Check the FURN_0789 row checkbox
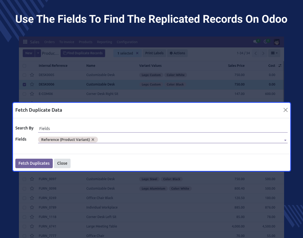 (x=24, y=207)
